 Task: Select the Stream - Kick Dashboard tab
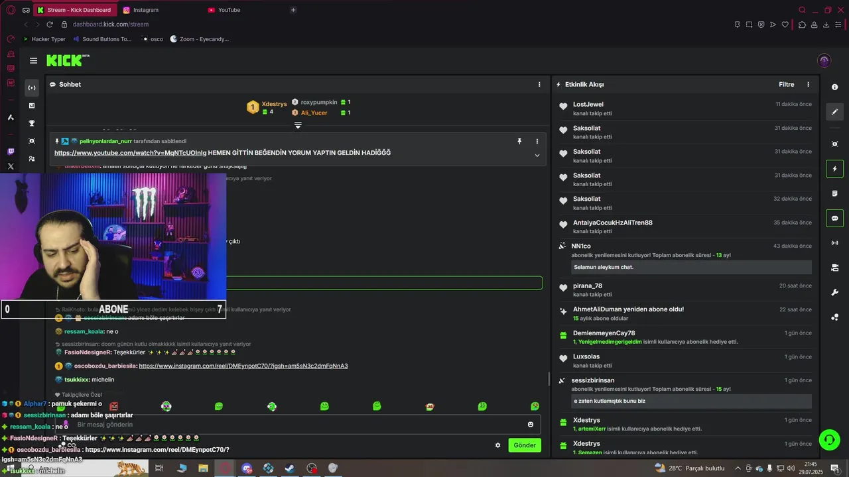pos(74,10)
